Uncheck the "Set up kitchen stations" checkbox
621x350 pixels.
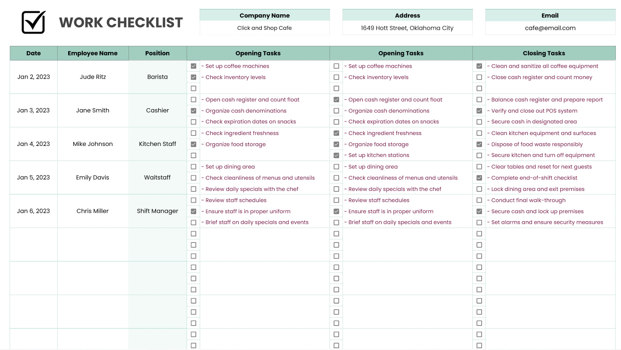337,156
